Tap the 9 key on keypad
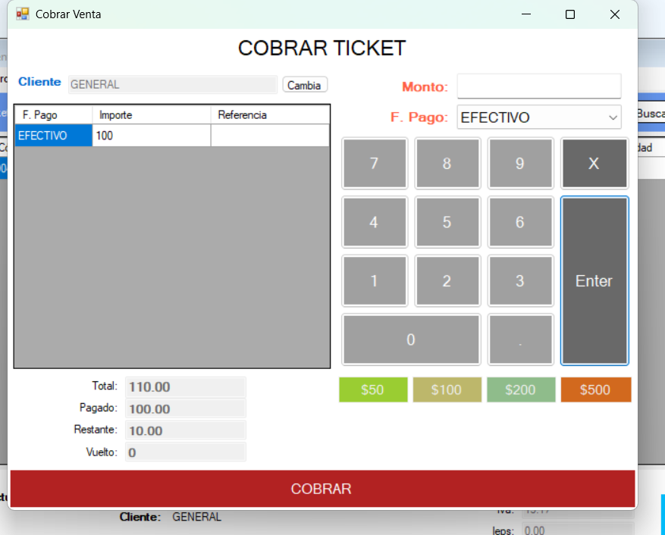665x535 pixels. [x=519, y=164]
